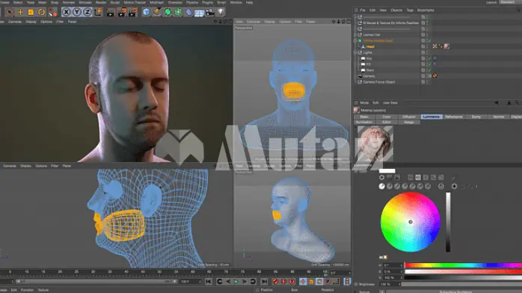522x293 pixels.
Task: Click Render View clapperboard icon
Action: click(111, 13)
